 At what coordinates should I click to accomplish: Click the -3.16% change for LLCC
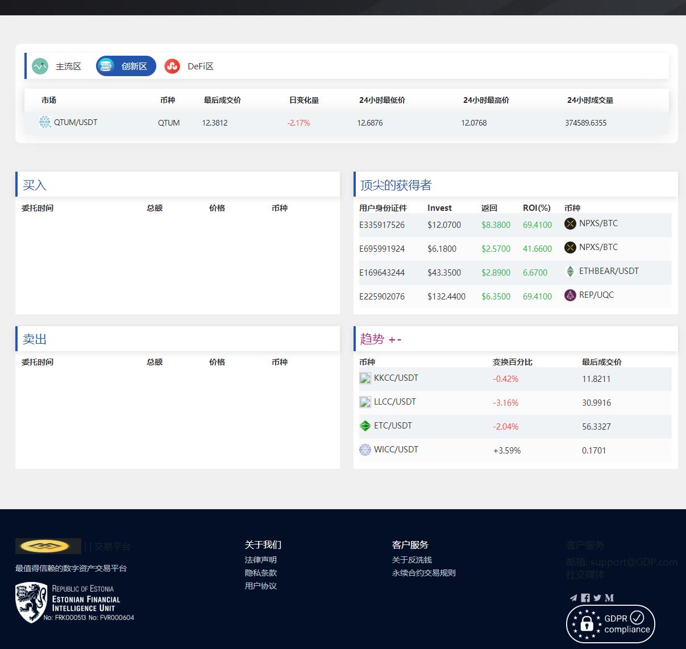pyautogui.click(x=506, y=403)
